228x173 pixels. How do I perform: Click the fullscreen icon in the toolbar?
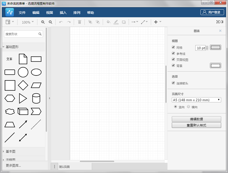(218, 22)
